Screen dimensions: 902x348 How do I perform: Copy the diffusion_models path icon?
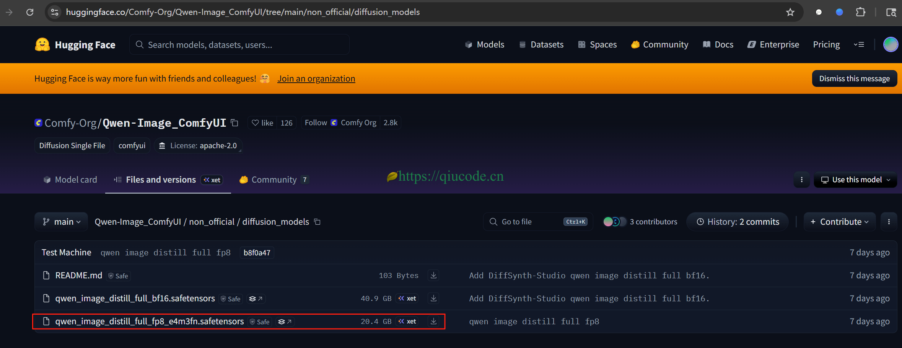coord(317,222)
